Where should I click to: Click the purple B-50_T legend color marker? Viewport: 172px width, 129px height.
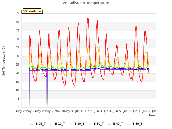[x=128, y=124]
